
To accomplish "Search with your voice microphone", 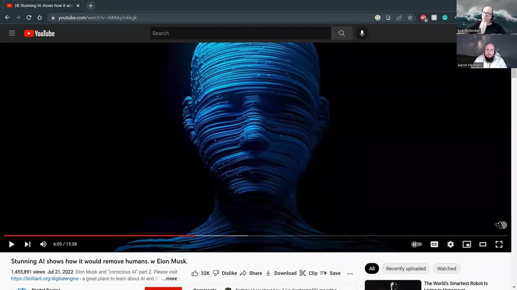I will coord(362,33).
